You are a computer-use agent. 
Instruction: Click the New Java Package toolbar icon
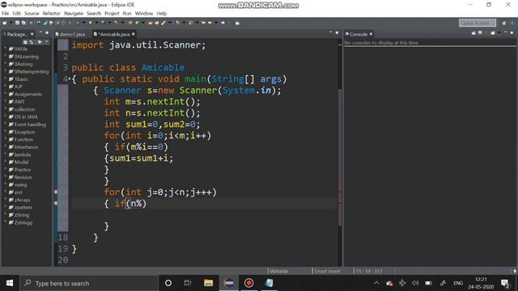click(130, 23)
